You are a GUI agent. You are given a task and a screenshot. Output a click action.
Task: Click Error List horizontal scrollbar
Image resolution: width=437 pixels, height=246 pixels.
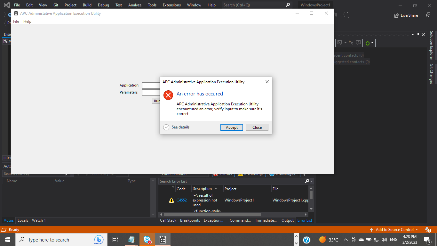pos(212,214)
